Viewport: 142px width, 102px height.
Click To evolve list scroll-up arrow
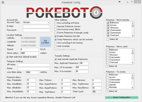(133, 75)
